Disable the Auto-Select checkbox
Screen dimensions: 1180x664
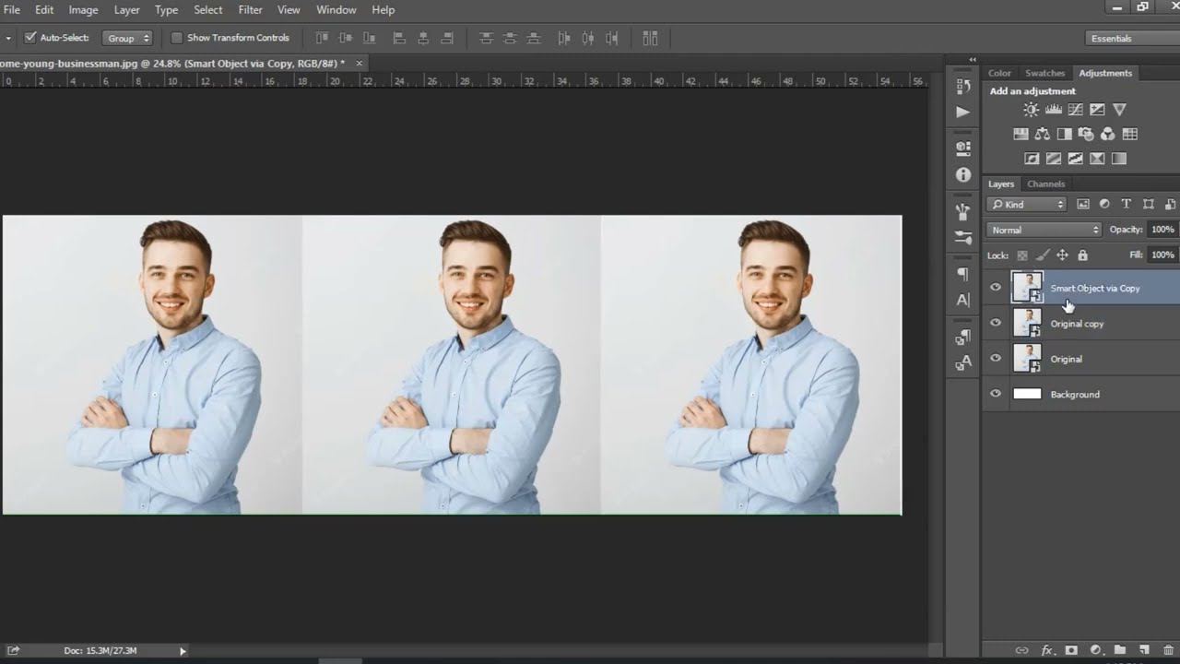coord(30,38)
